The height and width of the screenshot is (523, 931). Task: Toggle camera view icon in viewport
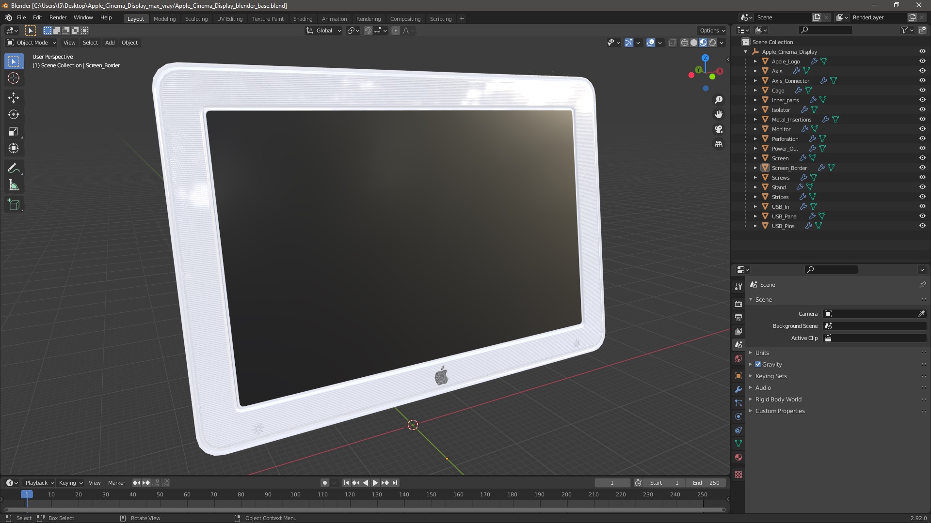click(x=719, y=129)
